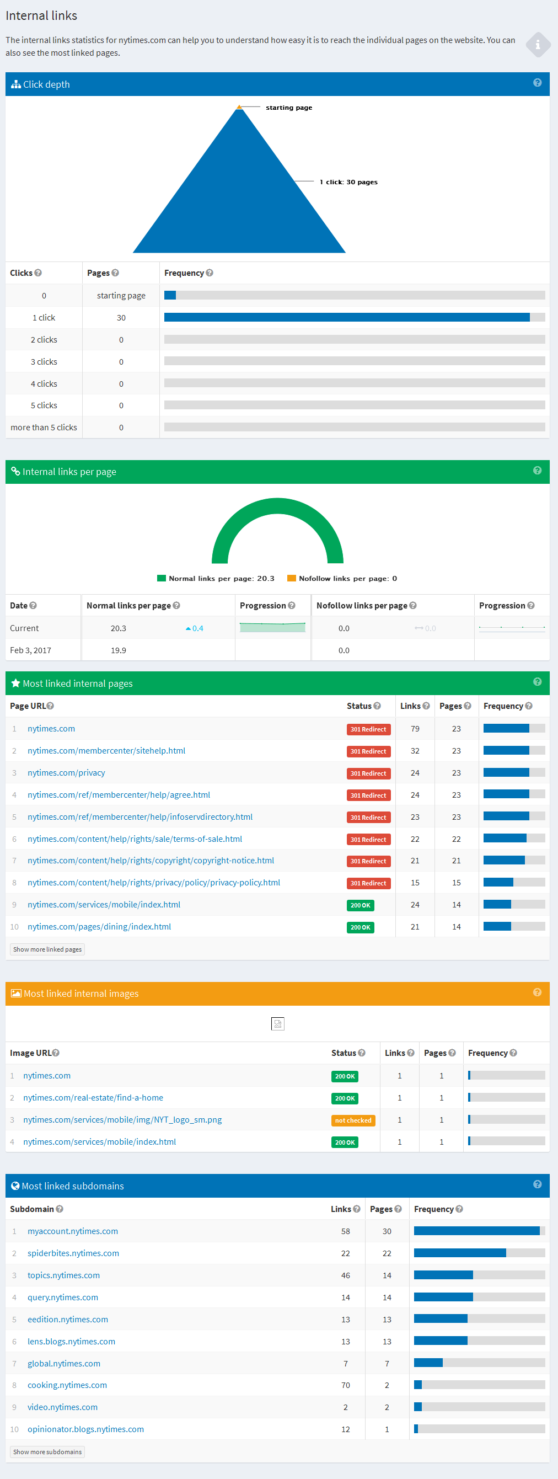558x1479 pixels.
Task: Click the 200 OK badge for services/mobile/index.html page
Action: tap(361, 905)
